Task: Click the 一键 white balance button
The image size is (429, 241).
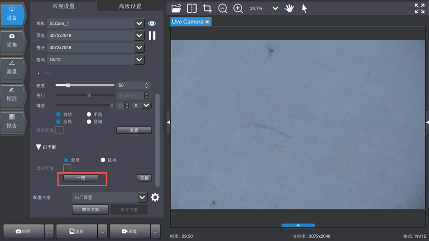Action: tap(81, 178)
